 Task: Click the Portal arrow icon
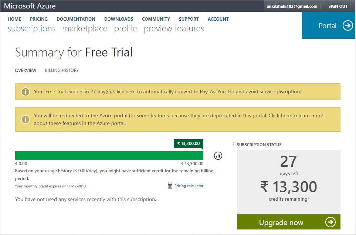coord(347,25)
